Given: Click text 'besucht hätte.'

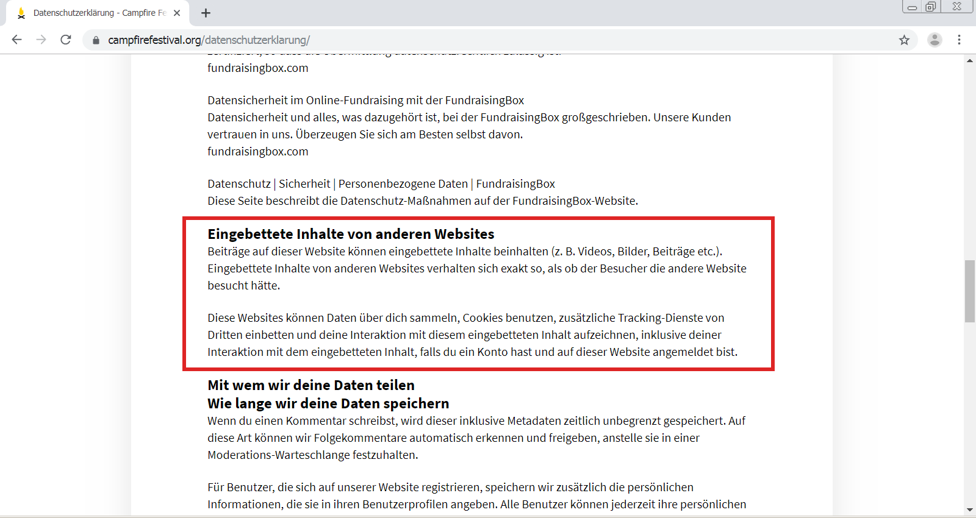Looking at the screenshot, I should [x=244, y=286].
